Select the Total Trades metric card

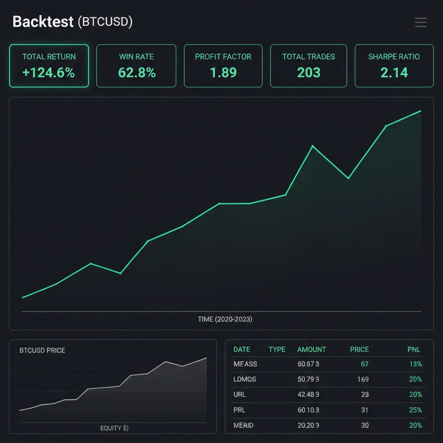tap(308, 66)
